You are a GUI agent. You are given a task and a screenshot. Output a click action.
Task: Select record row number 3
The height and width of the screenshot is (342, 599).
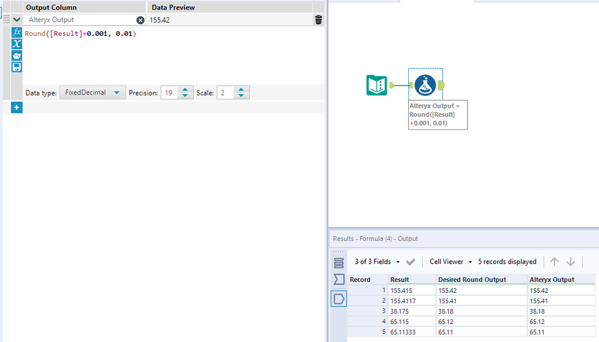pyautogui.click(x=367, y=311)
